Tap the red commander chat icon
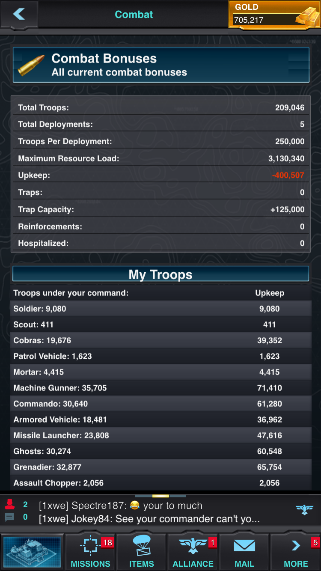This screenshot has height=571, width=321. 9,505
